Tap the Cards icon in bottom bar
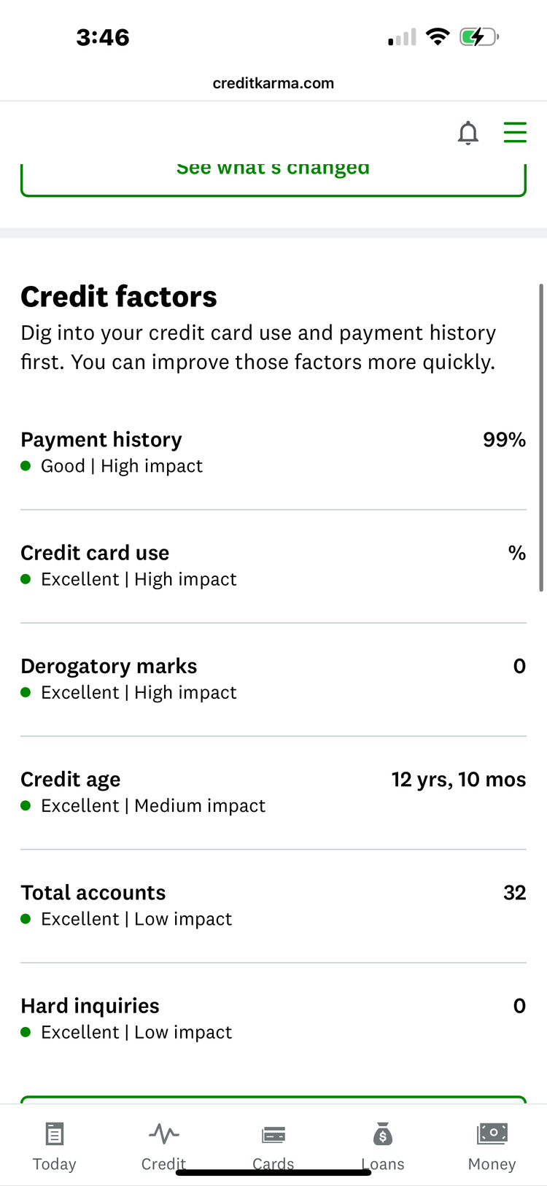 (273, 1134)
